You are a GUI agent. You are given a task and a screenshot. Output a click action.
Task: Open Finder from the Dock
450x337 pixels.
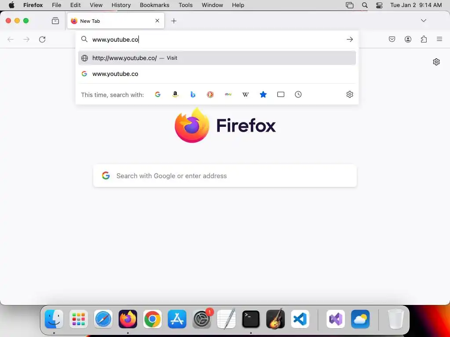(x=54, y=319)
